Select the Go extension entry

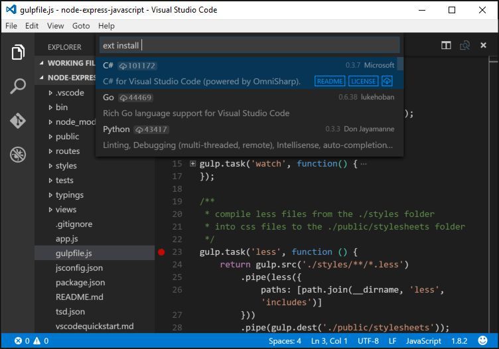click(x=249, y=105)
